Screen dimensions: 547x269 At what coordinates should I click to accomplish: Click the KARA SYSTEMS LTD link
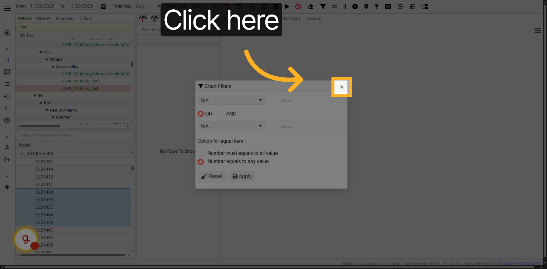(521, 264)
